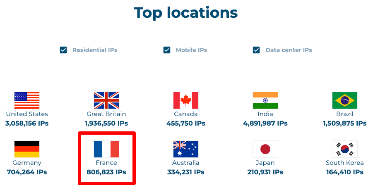The image size is (385, 195).
Task: Click the France tricolor flag
Action: 106,149
